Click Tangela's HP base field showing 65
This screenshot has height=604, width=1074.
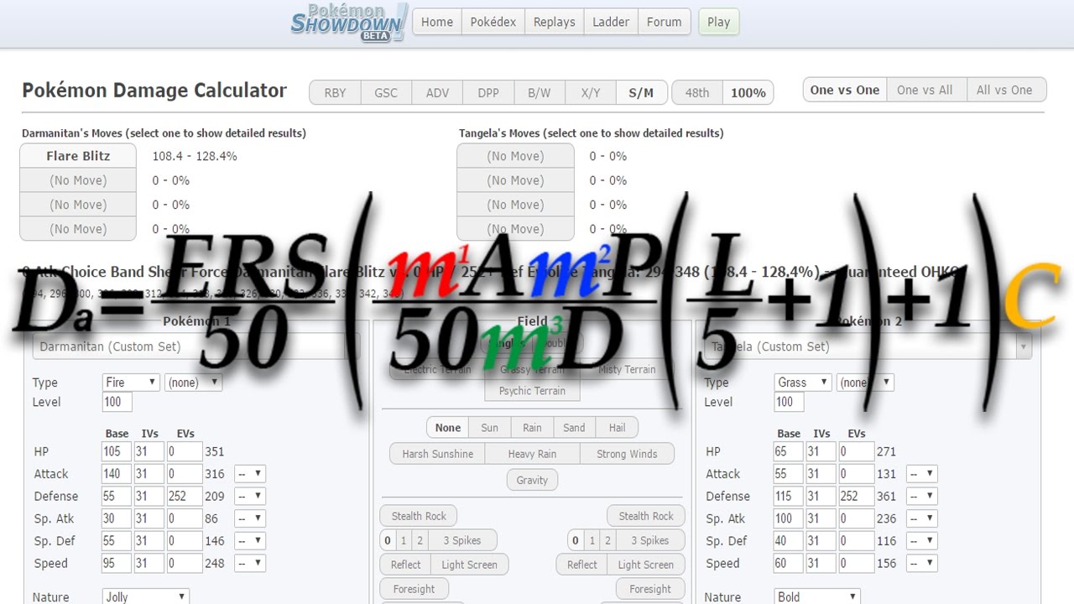pos(790,451)
